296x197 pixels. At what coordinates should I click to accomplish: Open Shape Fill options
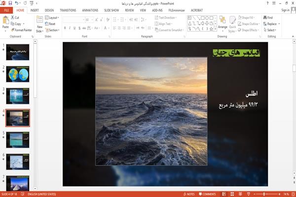pyautogui.click(x=246, y=18)
